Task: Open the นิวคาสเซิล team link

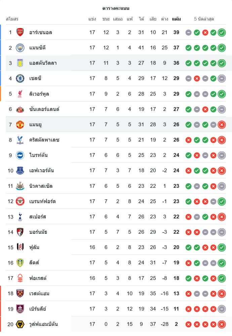Action: [41, 186]
